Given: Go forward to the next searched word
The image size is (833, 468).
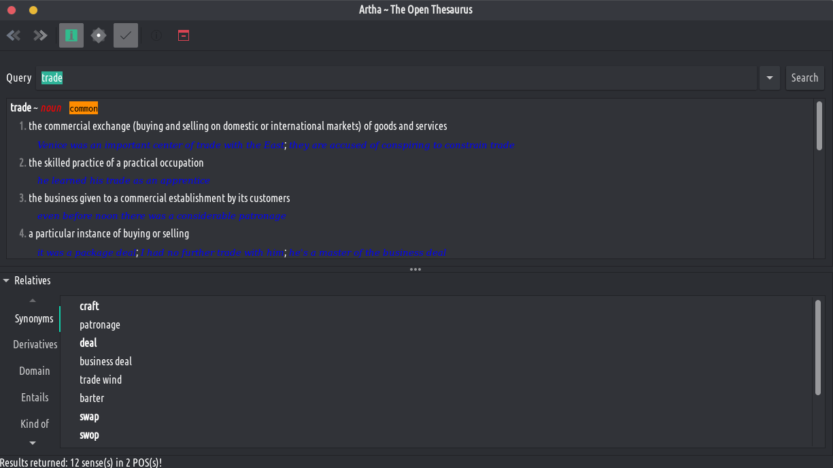Looking at the screenshot, I should coord(40,35).
